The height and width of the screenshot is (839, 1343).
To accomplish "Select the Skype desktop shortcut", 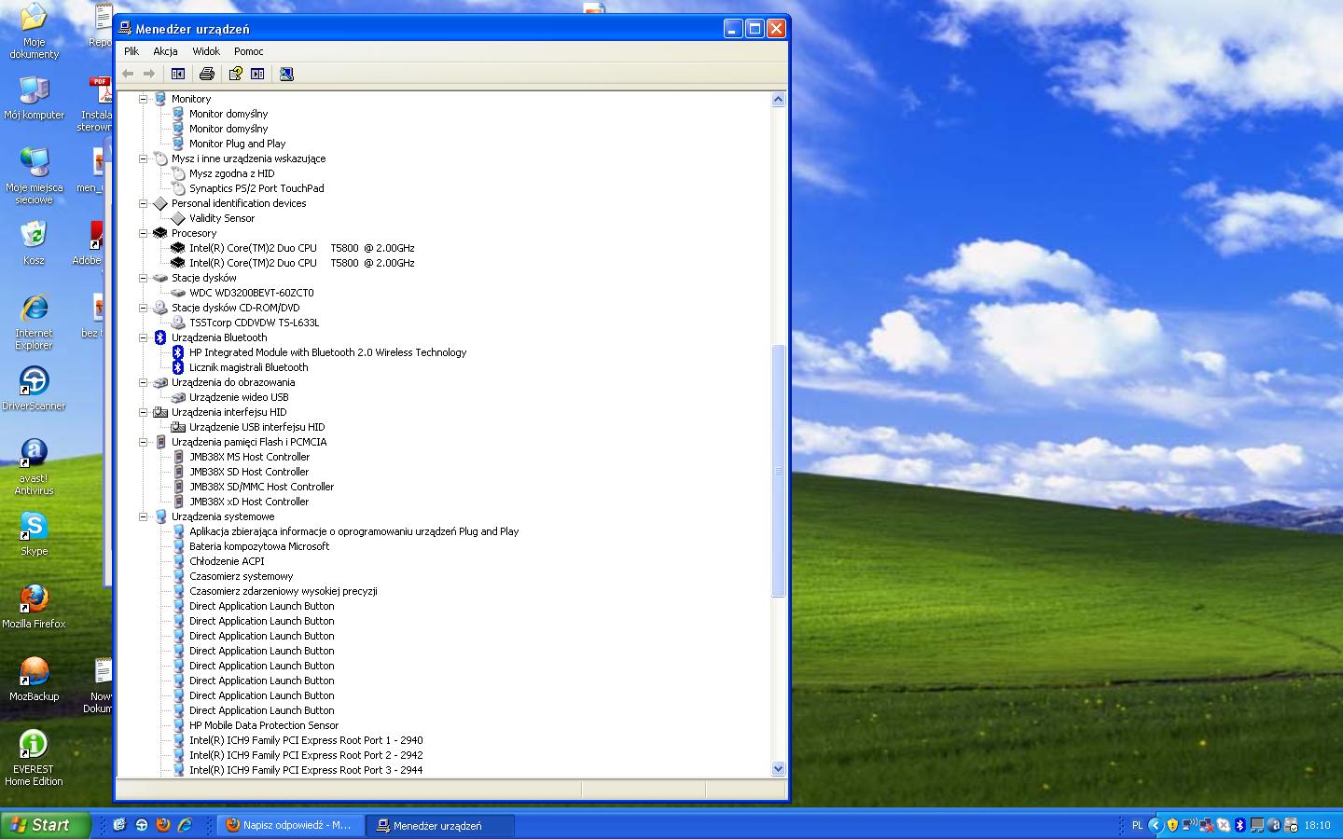I will (35, 534).
